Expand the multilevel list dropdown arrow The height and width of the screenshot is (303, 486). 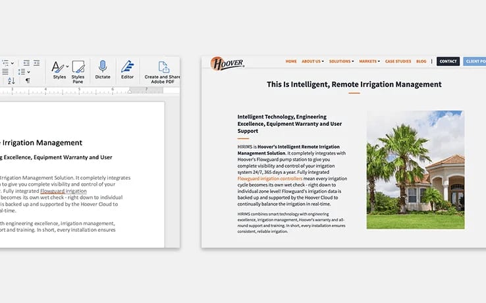coord(13,63)
